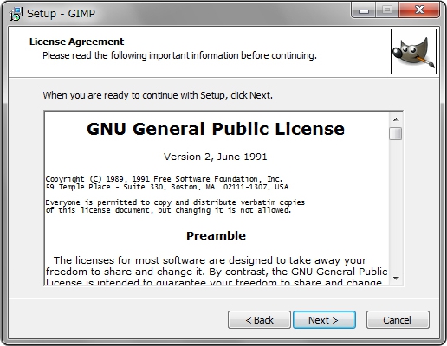Screen dimensions: 447x346
Task: Click 'Everyone is permitted to copy' line
Action: (x=175, y=202)
